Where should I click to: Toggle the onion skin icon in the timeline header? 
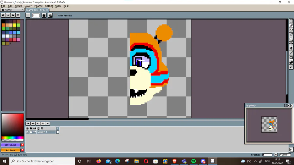coord(42,128)
